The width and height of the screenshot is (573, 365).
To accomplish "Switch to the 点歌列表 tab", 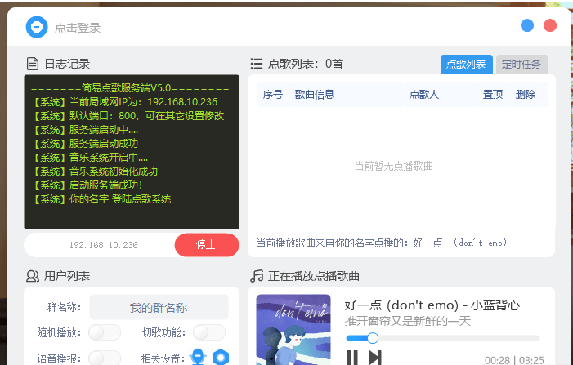I will coord(466,65).
